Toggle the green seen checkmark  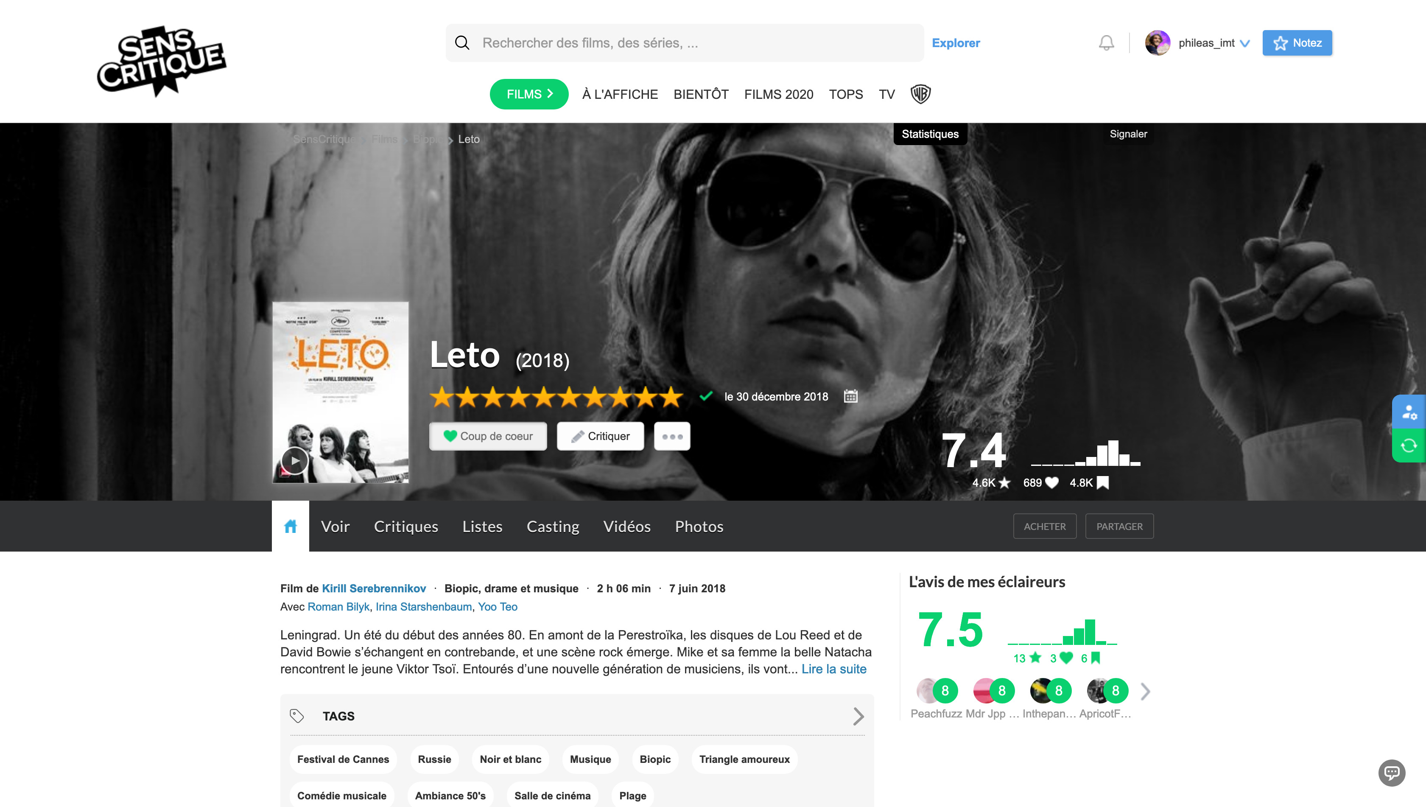click(705, 396)
